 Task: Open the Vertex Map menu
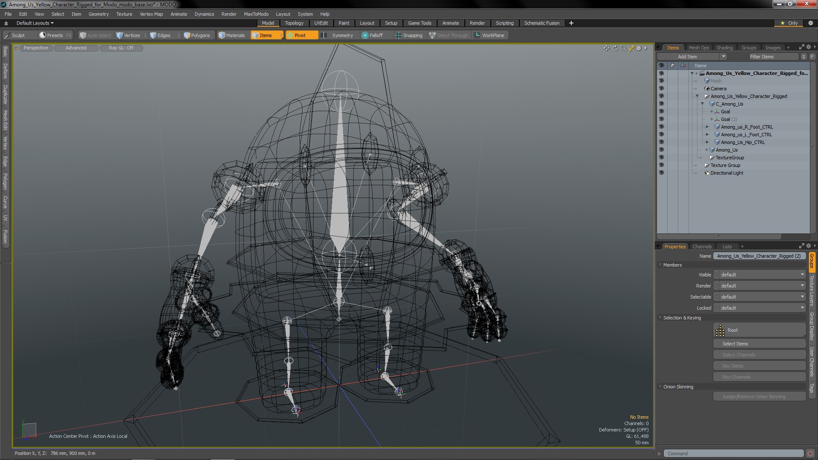(x=151, y=14)
